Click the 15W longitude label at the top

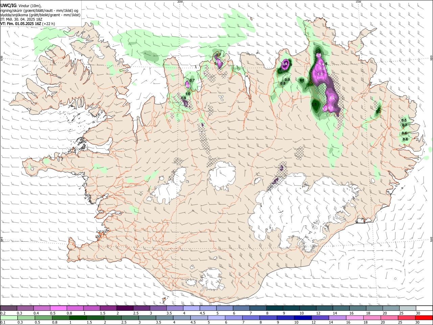coord(358,2)
